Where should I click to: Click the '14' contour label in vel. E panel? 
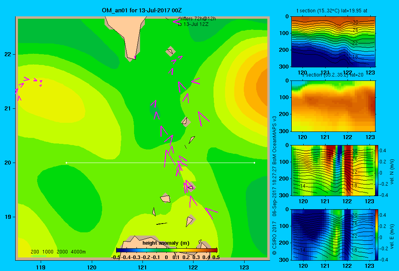tap(302, 250)
